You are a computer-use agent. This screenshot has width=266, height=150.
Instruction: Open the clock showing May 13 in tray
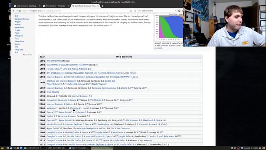coord(251,148)
